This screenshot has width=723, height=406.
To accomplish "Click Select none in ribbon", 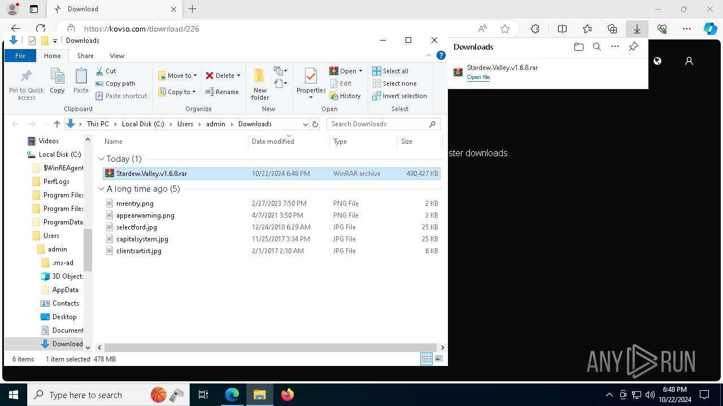I will coord(394,83).
